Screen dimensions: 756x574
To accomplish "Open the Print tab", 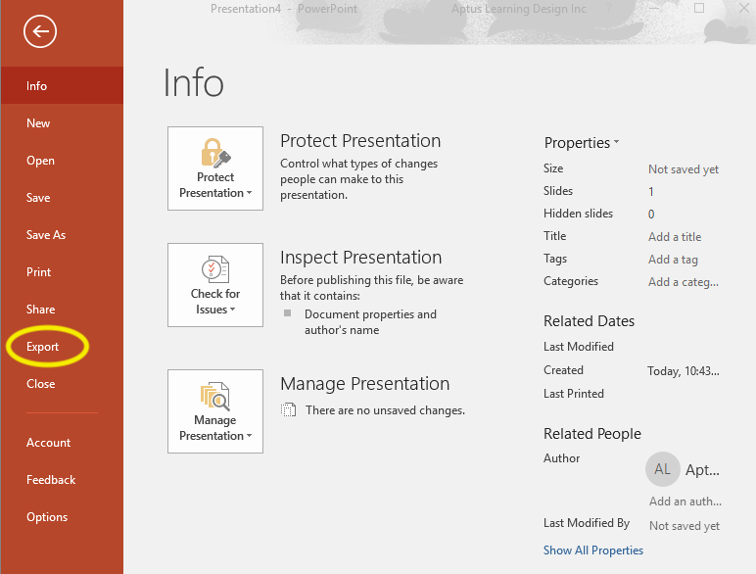I will pos(62,272).
